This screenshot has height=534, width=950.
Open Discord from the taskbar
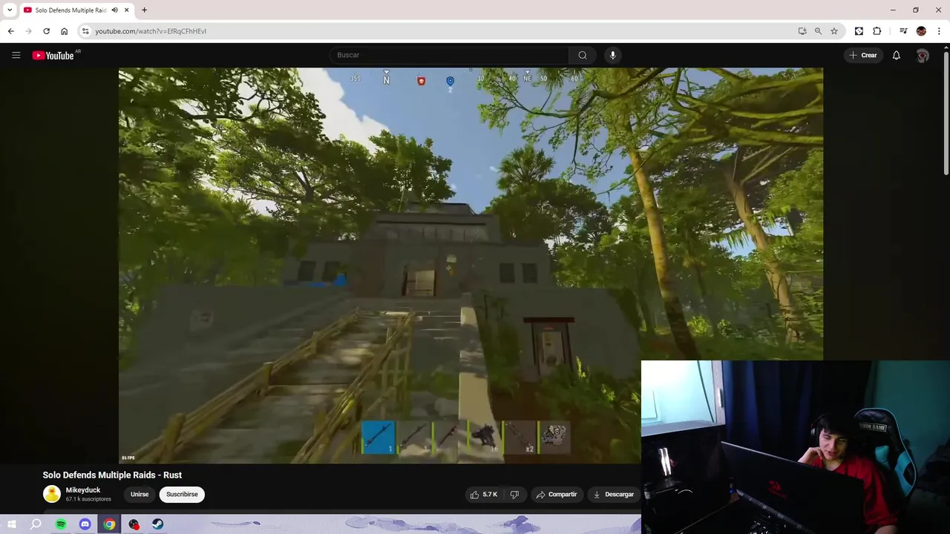tap(85, 524)
